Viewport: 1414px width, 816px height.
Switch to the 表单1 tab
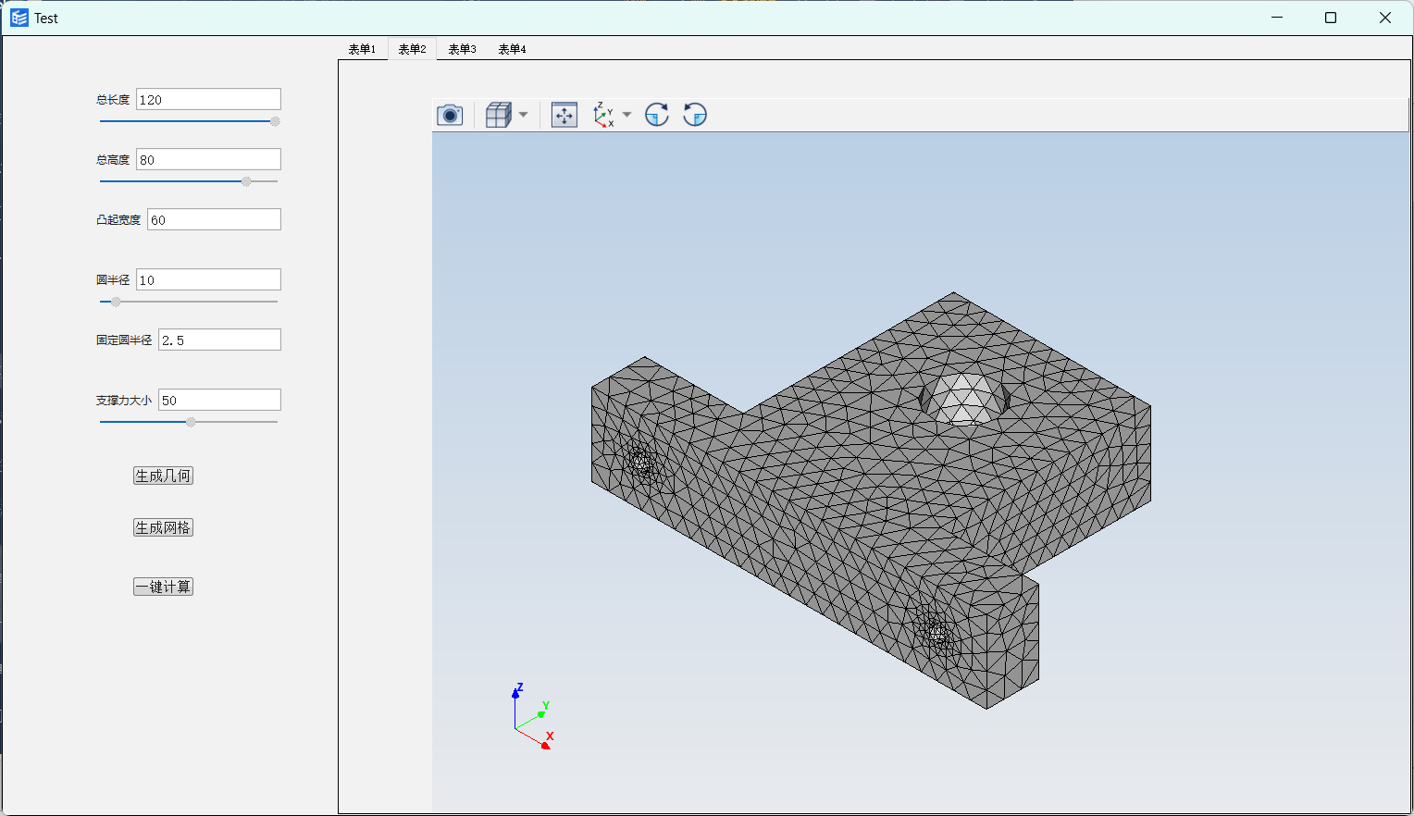tap(362, 49)
